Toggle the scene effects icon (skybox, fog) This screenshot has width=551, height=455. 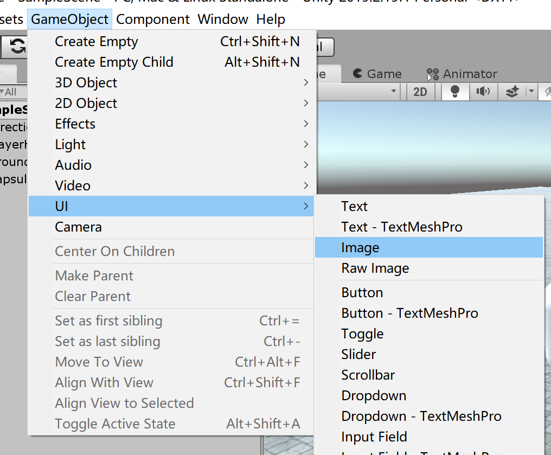point(512,92)
